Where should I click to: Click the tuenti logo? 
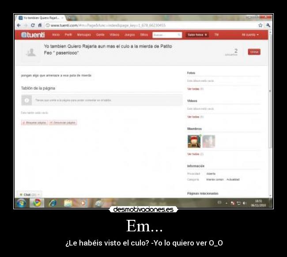33,35
